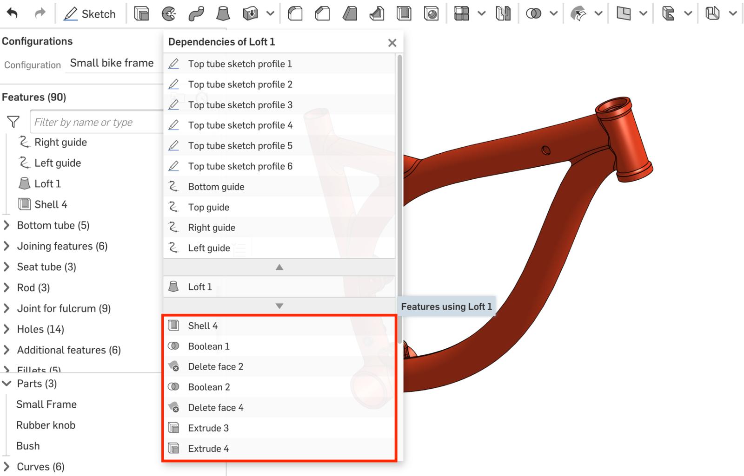The height and width of the screenshot is (476, 744).
Task: Select Delete face 2 in features using Loft 1
Action: [215, 366]
